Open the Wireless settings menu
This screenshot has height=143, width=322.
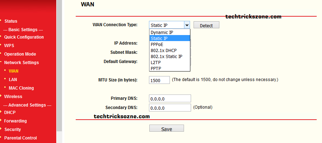[x=13, y=97]
